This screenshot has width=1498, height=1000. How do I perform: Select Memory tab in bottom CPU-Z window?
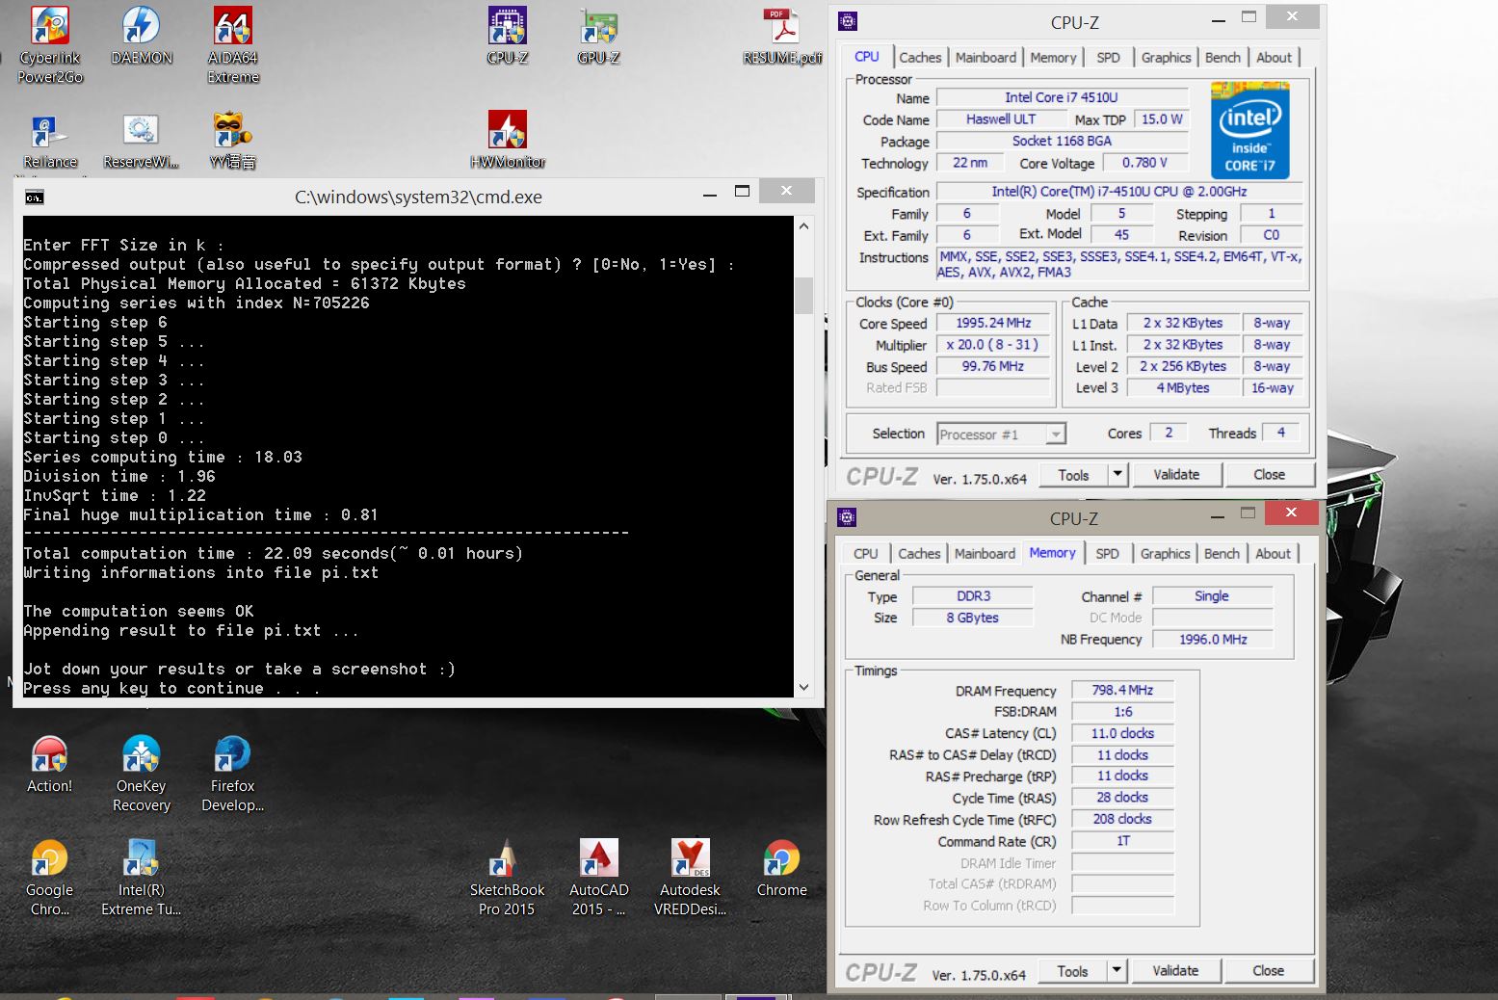(x=1052, y=553)
